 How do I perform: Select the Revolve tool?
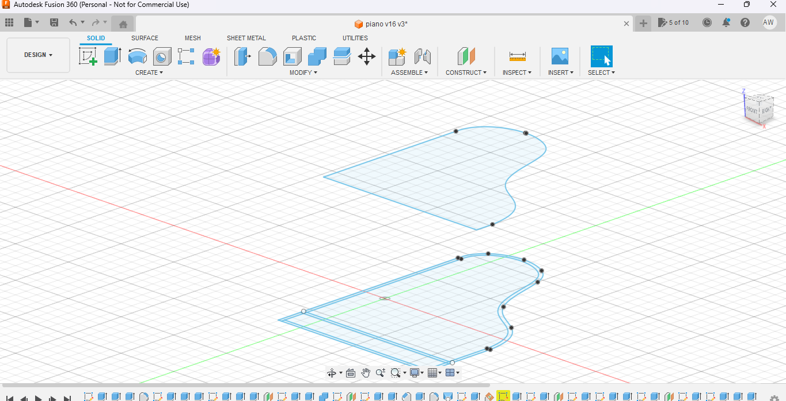(137, 56)
